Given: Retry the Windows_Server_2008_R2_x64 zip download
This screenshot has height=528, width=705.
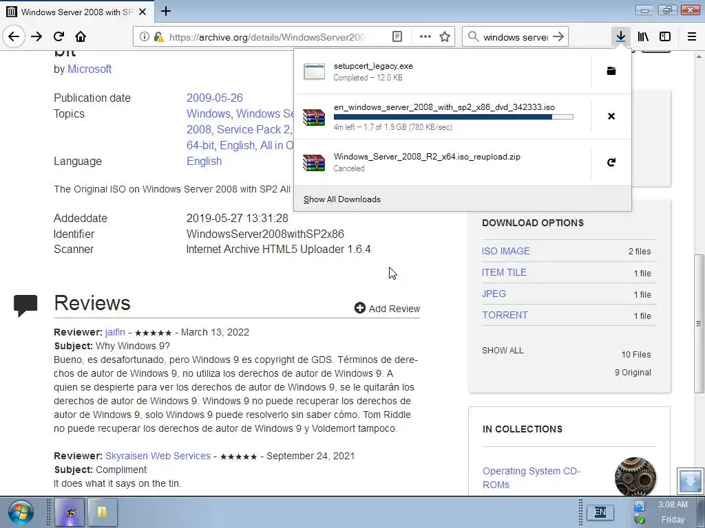Looking at the screenshot, I should 611,162.
